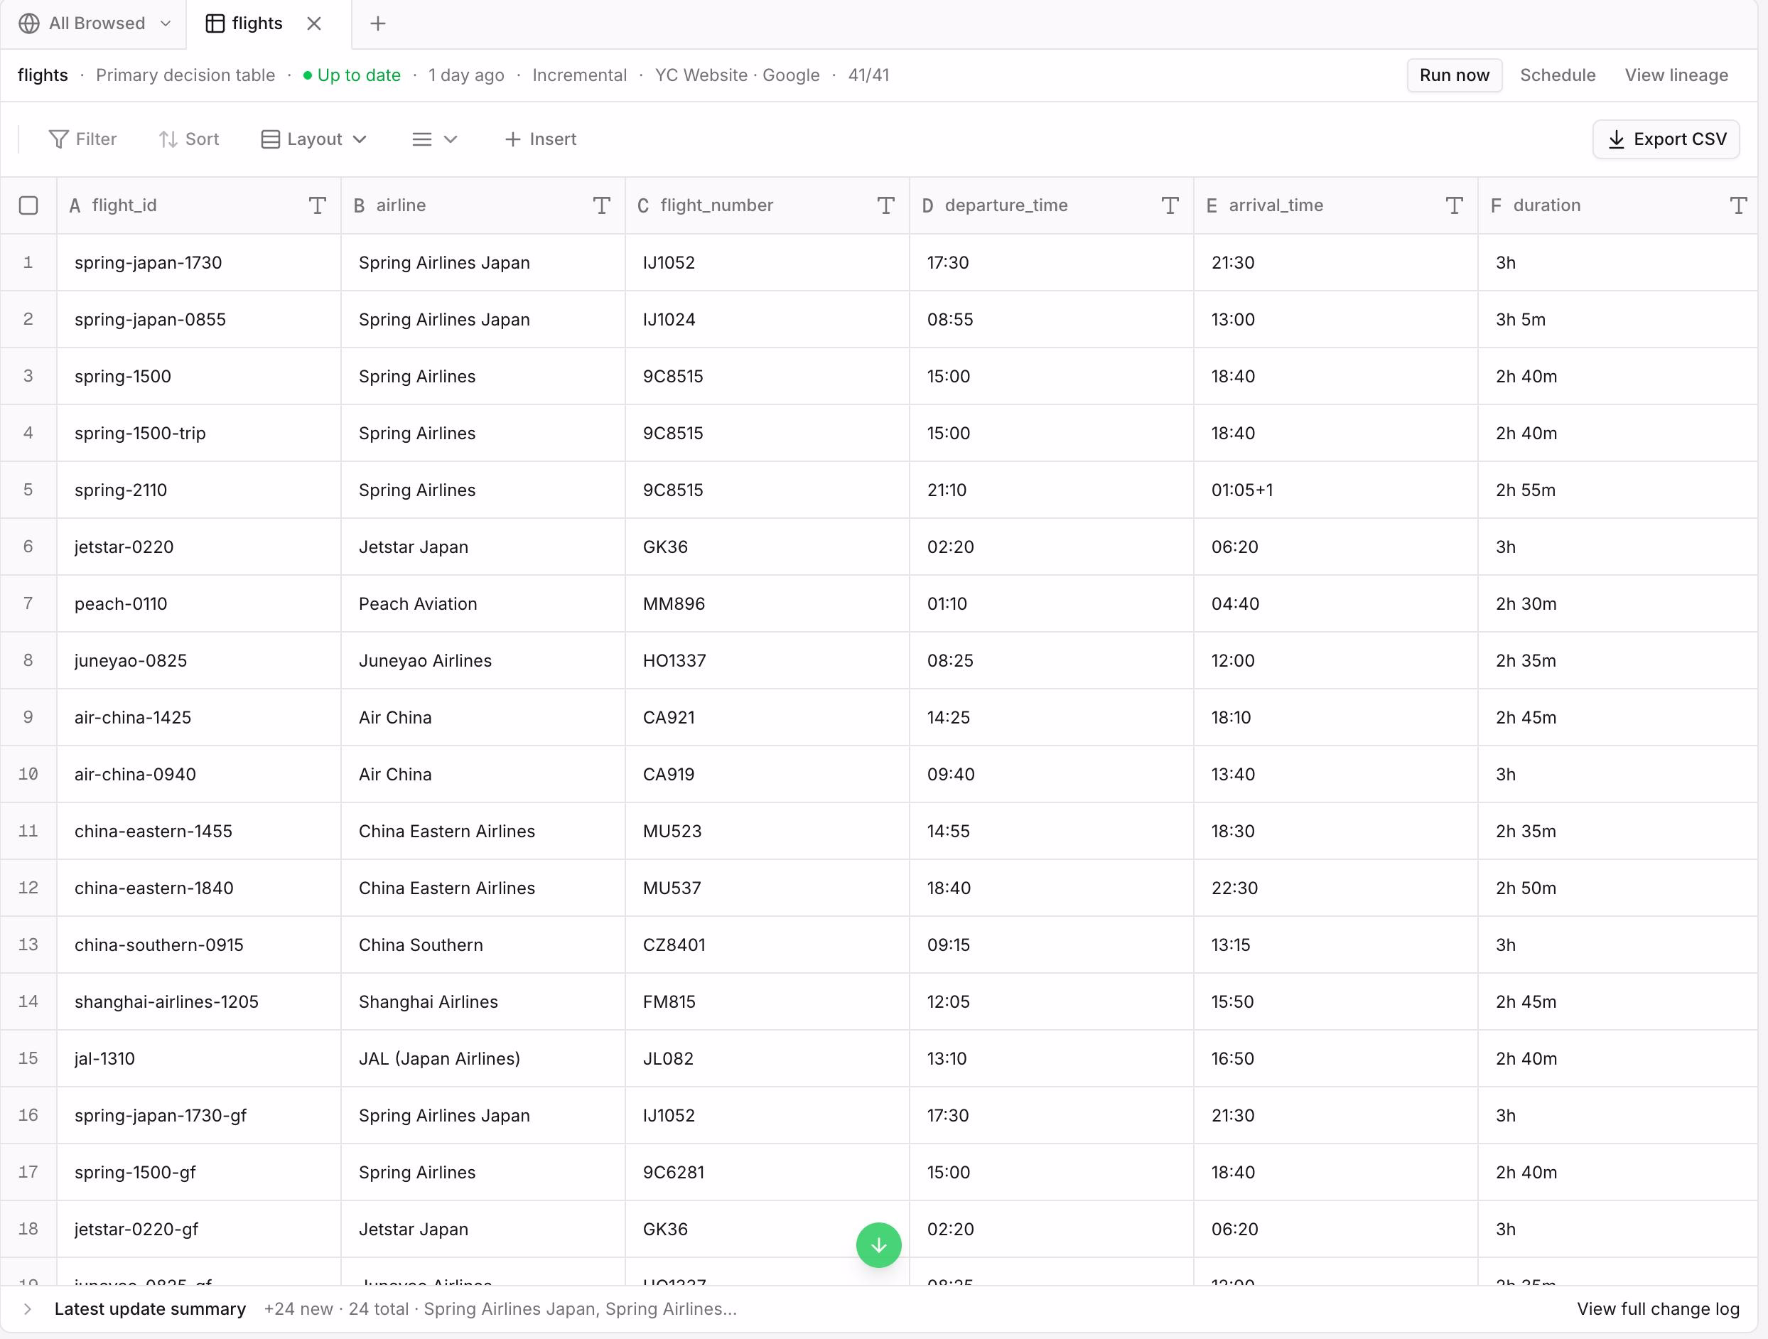Jump to bottom with green down-arrow button
The height and width of the screenshot is (1339, 1768).
[x=878, y=1244]
